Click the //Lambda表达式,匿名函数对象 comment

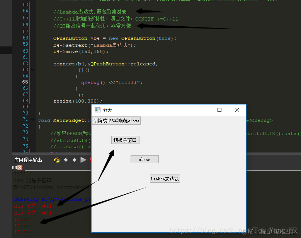click(x=90, y=12)
